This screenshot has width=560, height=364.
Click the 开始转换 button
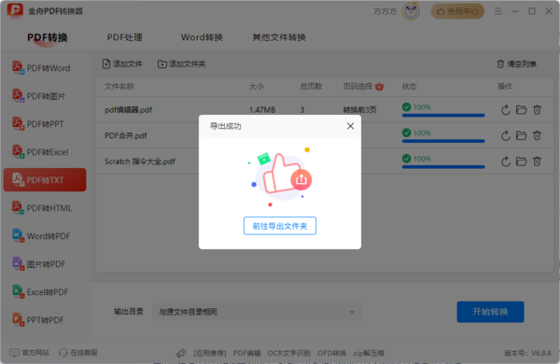point(490,312)
